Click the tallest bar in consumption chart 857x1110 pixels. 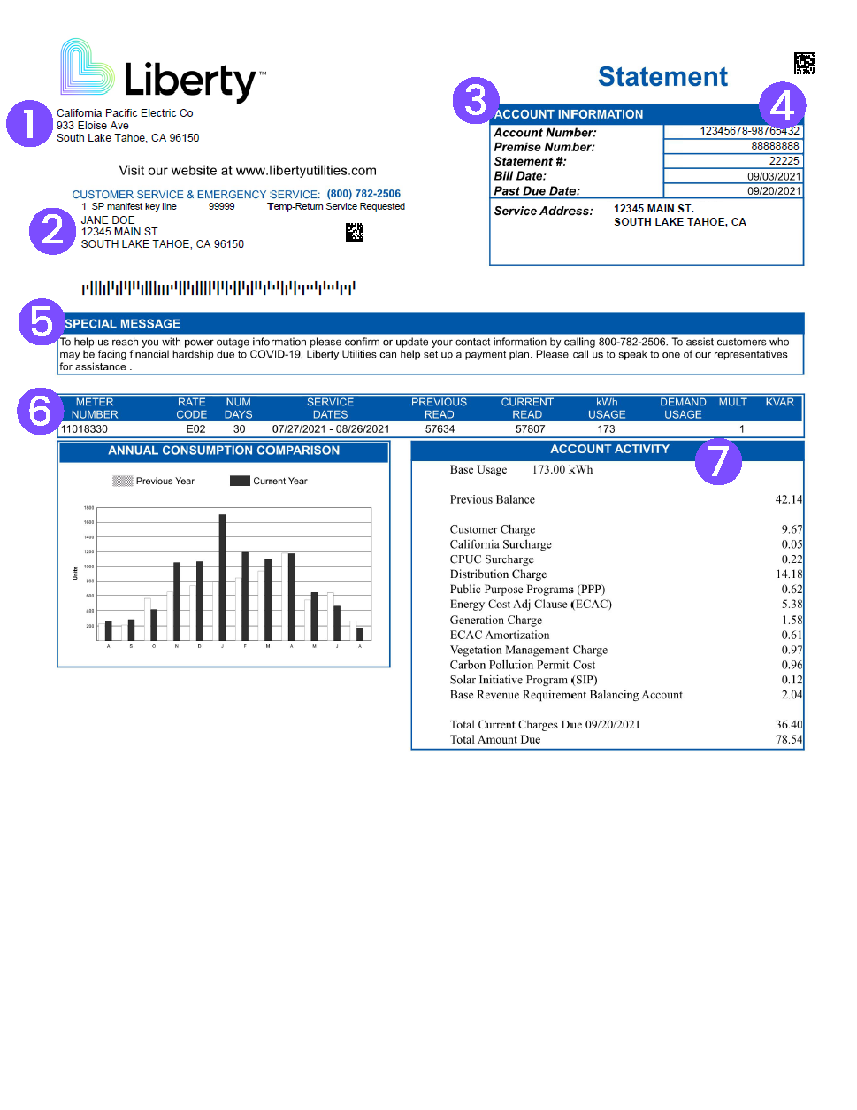(222, 577)
